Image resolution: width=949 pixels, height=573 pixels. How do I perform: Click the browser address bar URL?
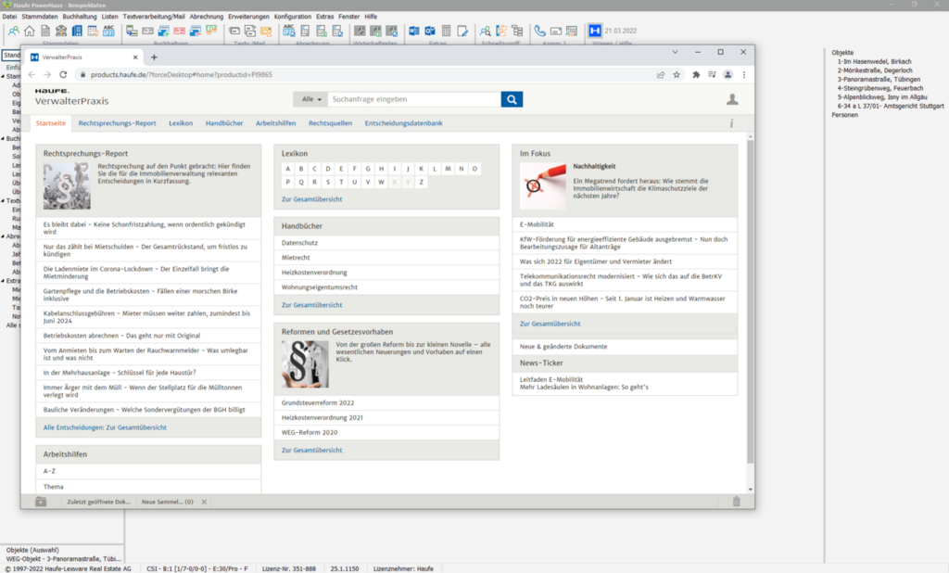182,74
